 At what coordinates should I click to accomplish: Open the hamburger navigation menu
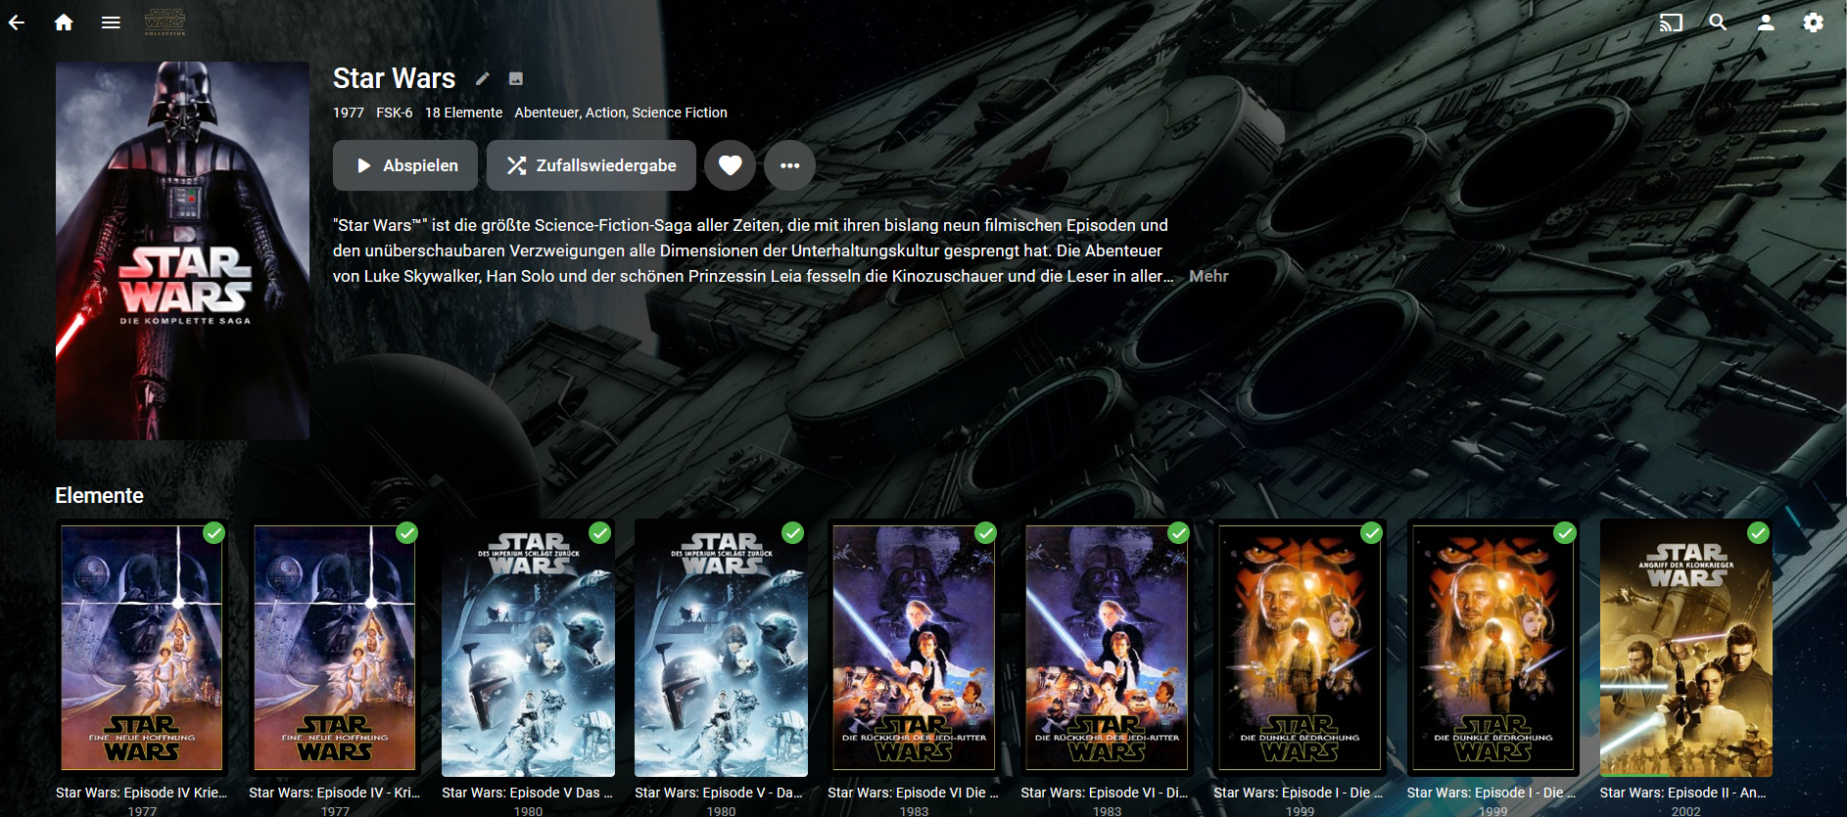coord(111,23)
